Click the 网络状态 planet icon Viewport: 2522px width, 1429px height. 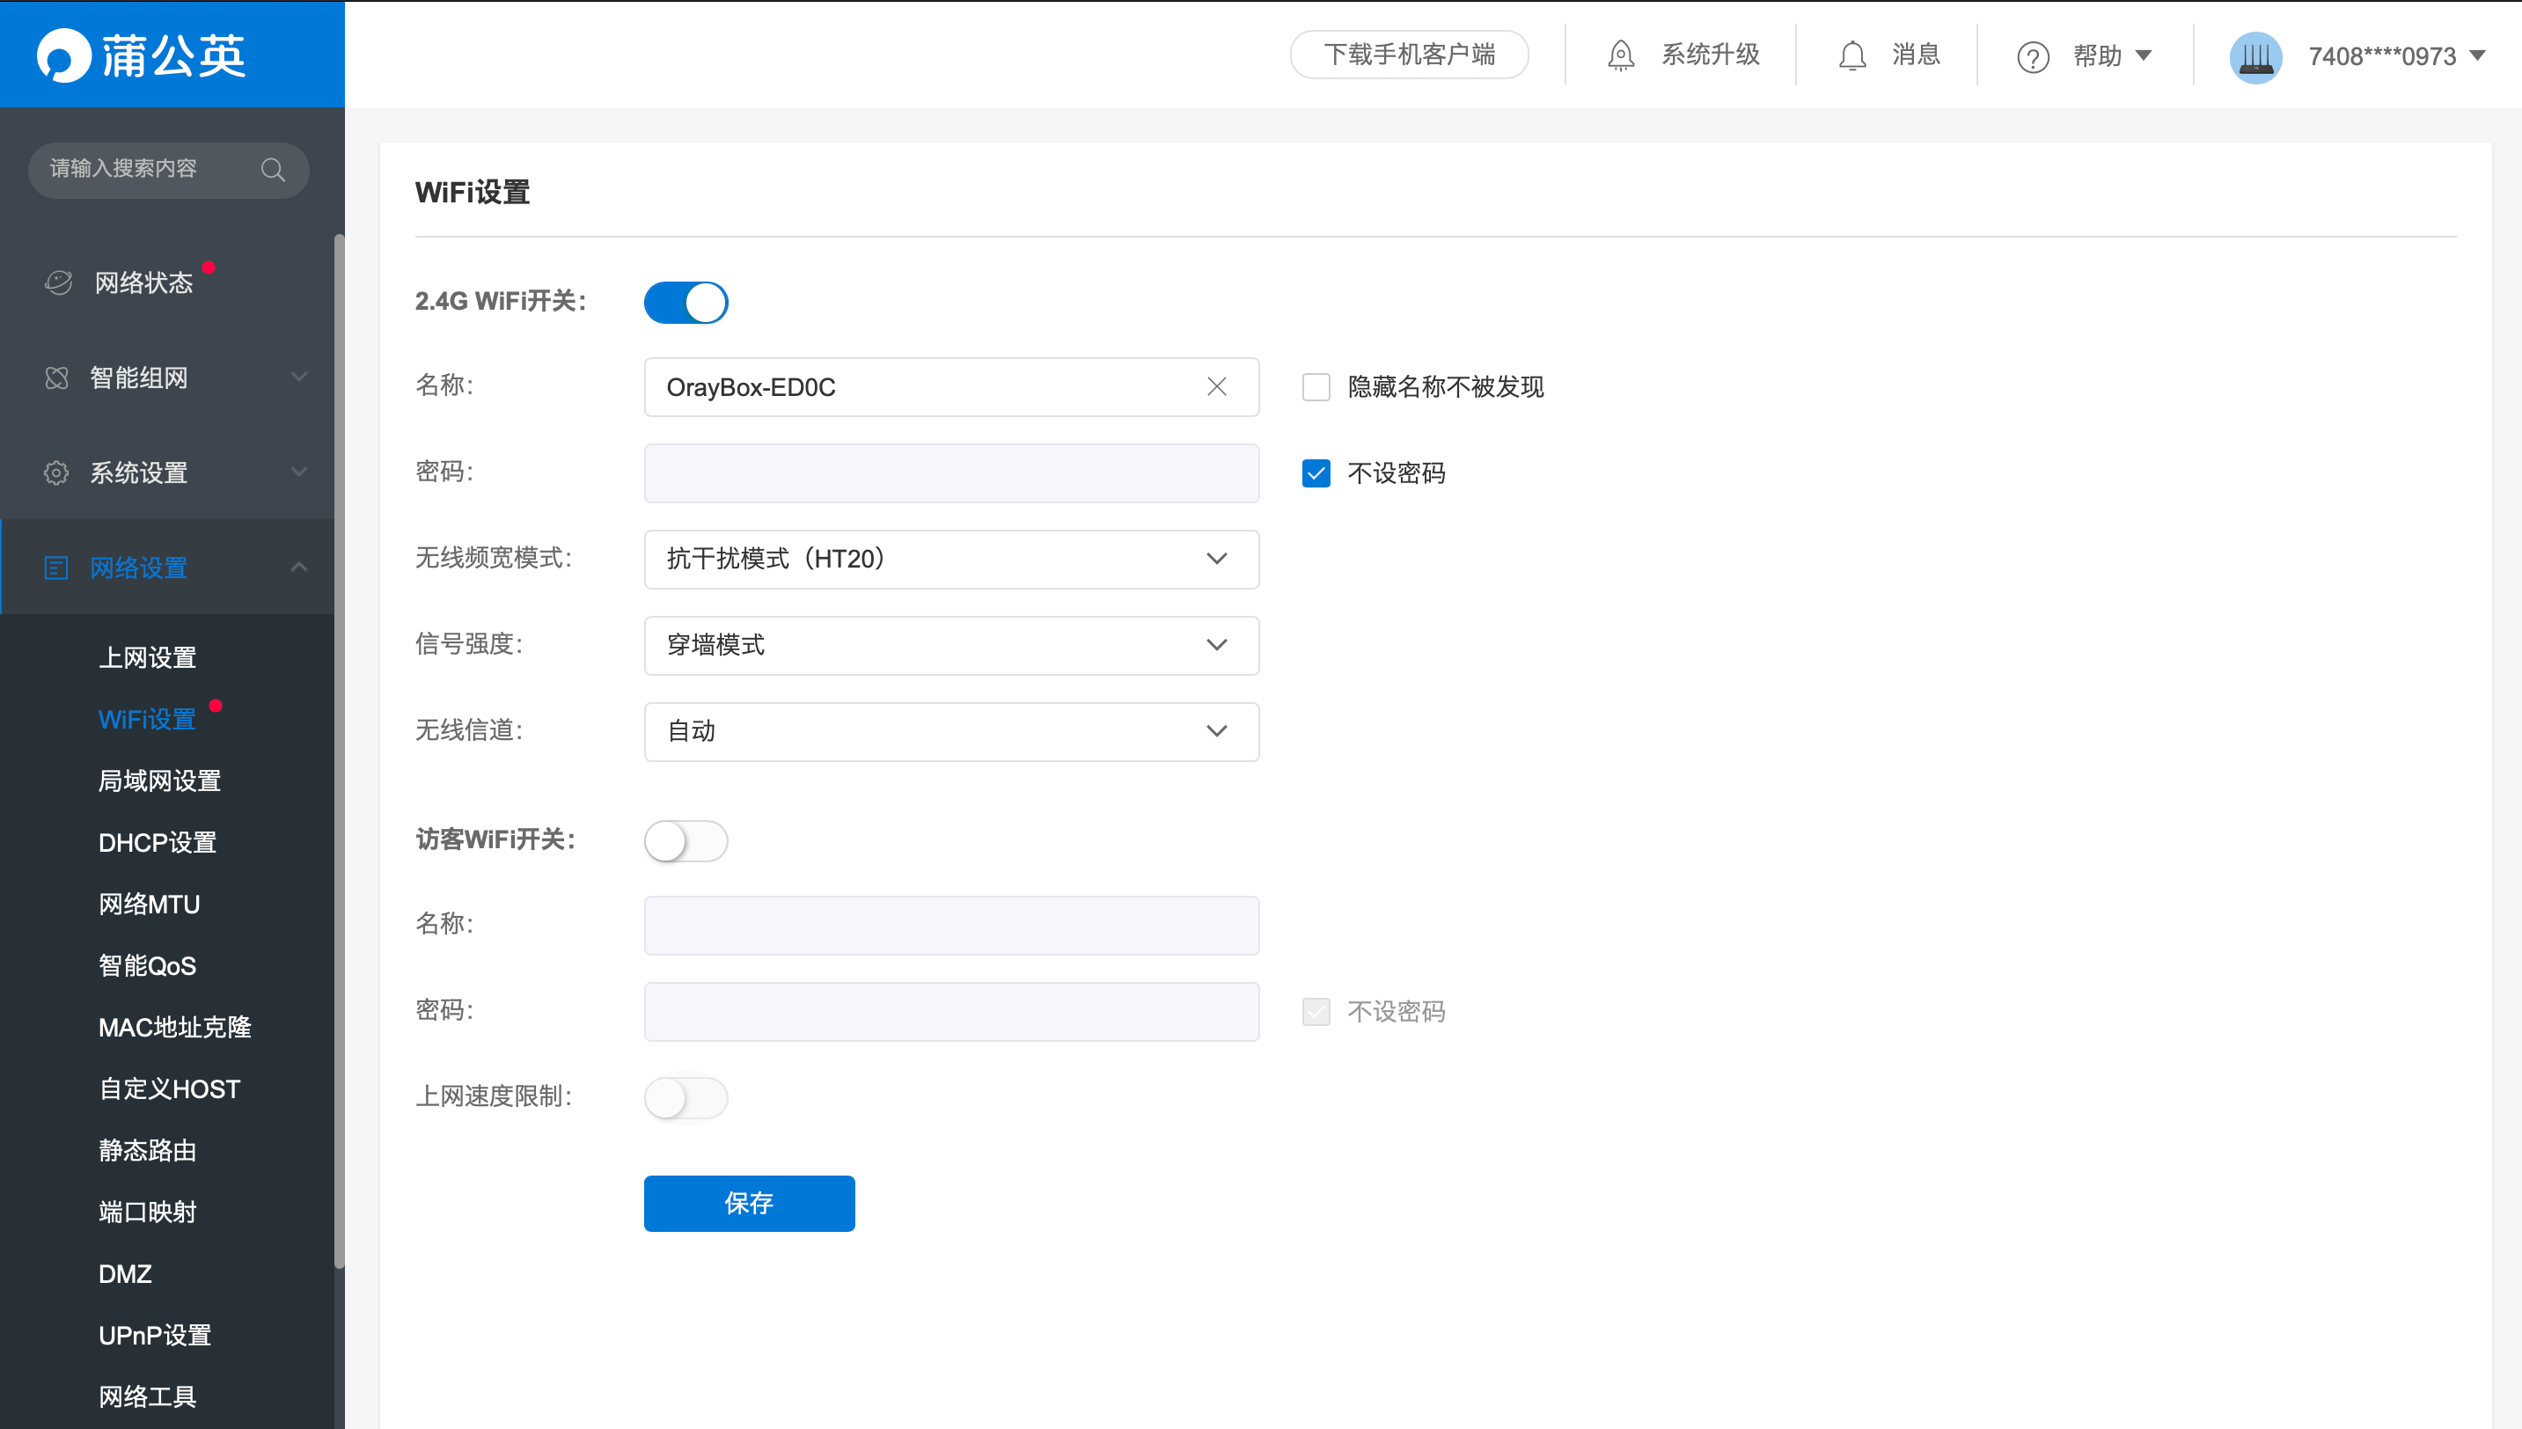point(59,282)
